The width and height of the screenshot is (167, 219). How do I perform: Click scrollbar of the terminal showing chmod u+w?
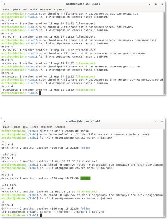[x=164, y=53]
